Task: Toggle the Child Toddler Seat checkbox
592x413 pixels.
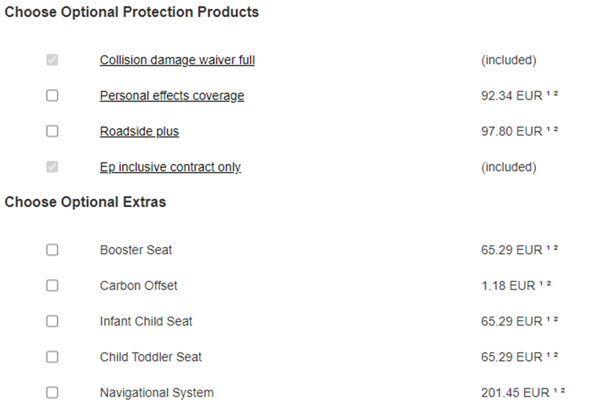Action: coord(52,357)
